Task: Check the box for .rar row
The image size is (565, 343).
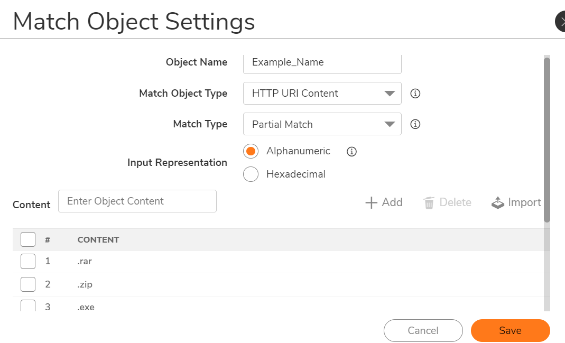Action: 28,261
